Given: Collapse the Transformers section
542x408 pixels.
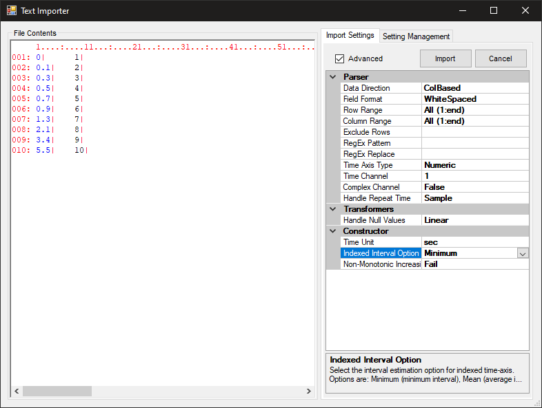Looking at the screenshot, I should click(x=333, y=209).
